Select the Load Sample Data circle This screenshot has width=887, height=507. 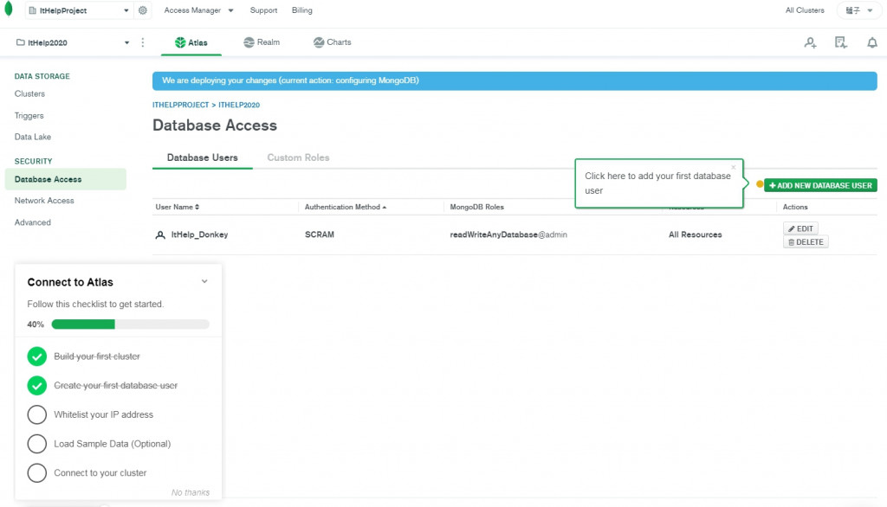(36, 444)
